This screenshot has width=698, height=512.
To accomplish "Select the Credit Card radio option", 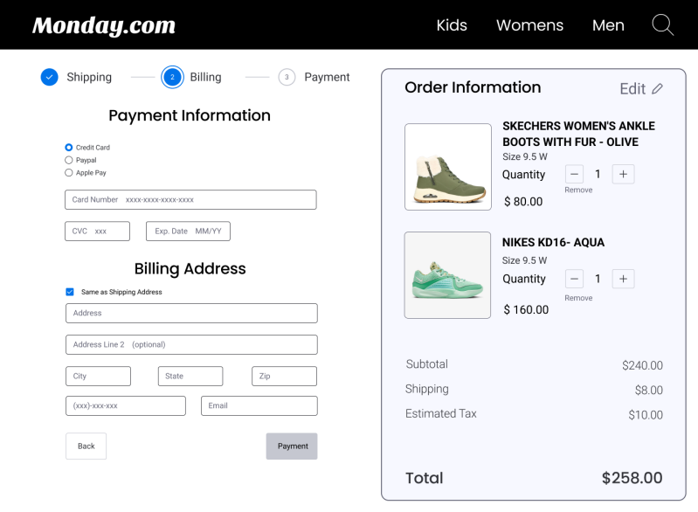I will coord(69,148).
